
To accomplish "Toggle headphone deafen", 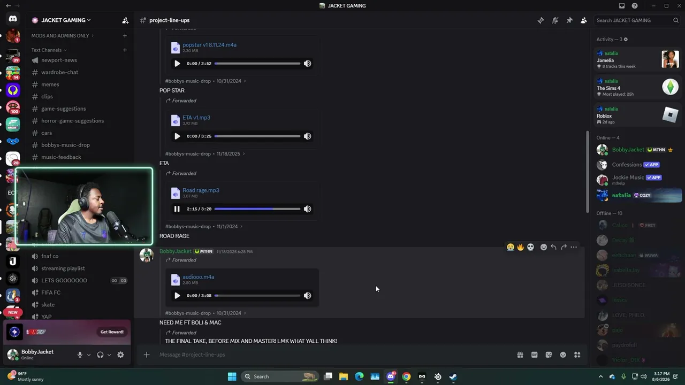I will pos(100,355).
